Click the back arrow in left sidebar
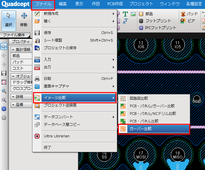The width and height of the screenshot is (205, 170). coord(4,55)
